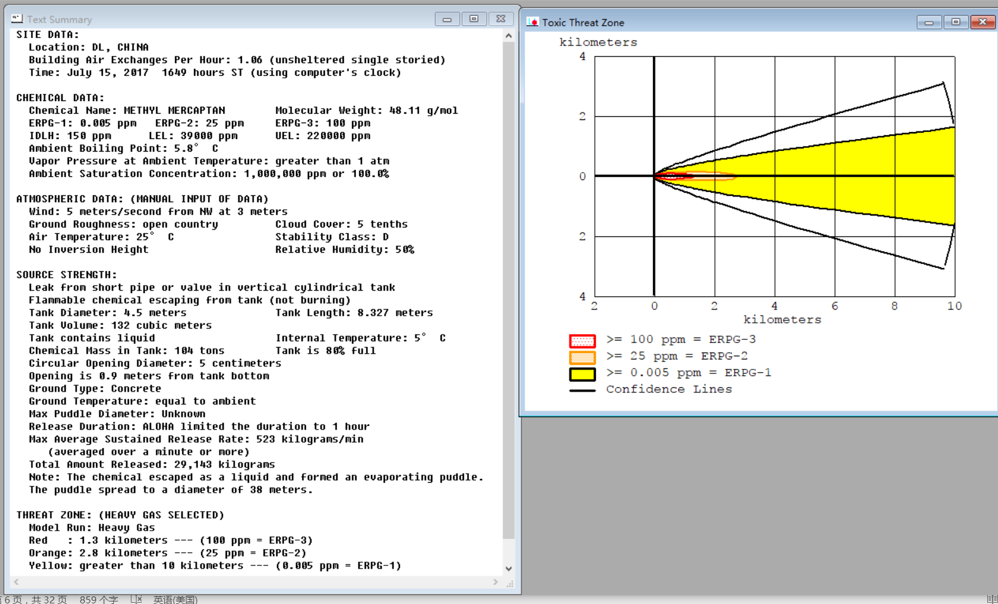Click 'Ground Type: Concrete' line

[95, 389]
